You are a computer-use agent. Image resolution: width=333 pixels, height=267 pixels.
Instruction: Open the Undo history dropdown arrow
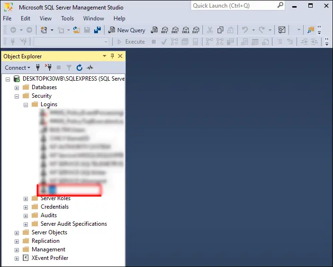(254, 30)
